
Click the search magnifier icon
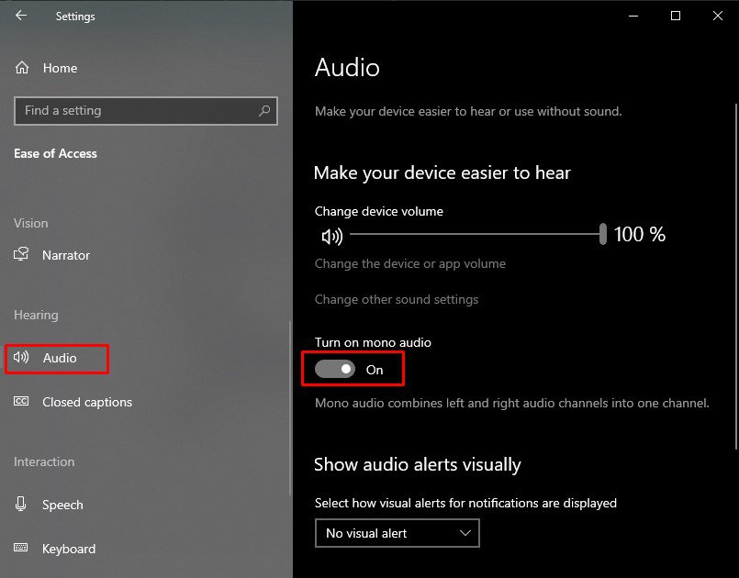point(264,111)
